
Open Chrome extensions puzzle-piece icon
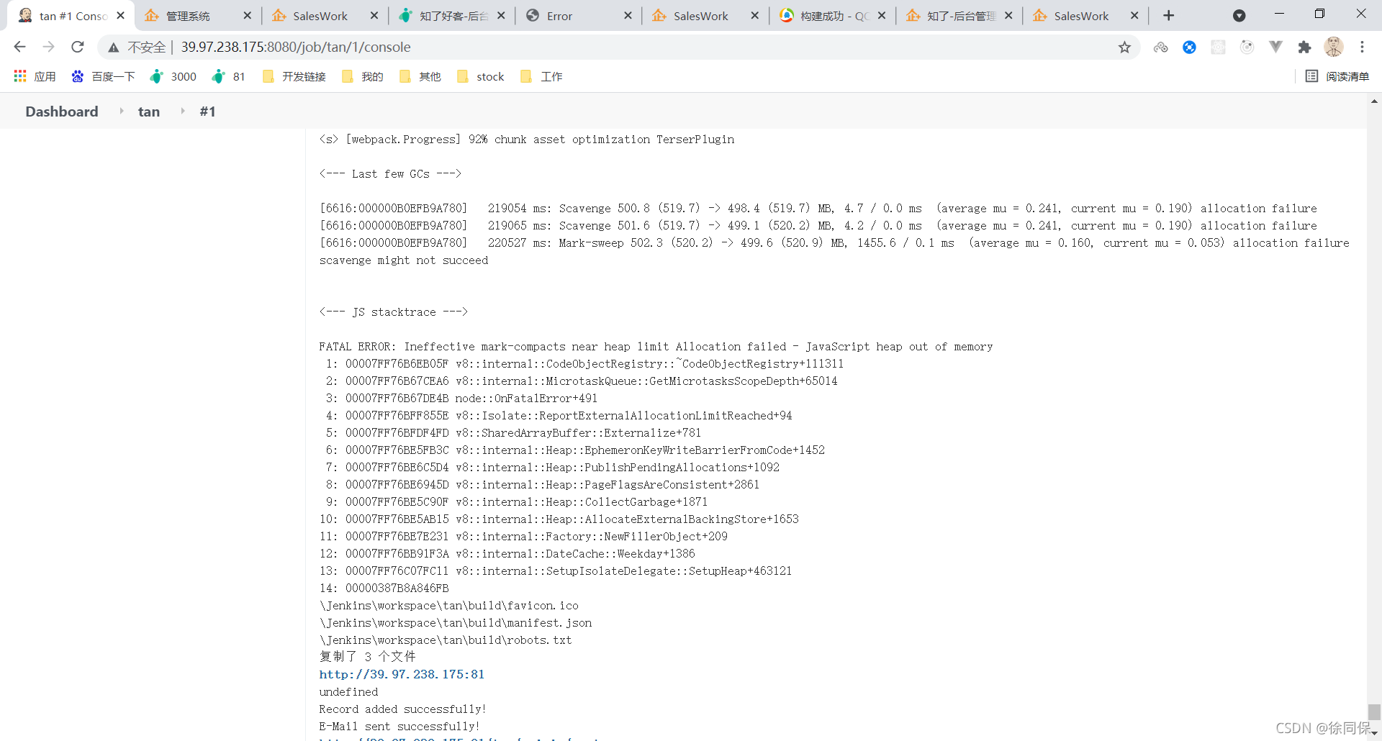tap(1305, 47)
